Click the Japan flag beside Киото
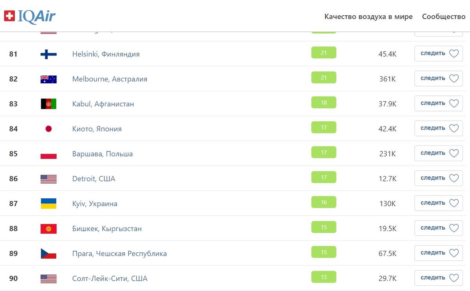Image resolution: width=470 pixels, height=291 pixels. (x=49, y=129)
